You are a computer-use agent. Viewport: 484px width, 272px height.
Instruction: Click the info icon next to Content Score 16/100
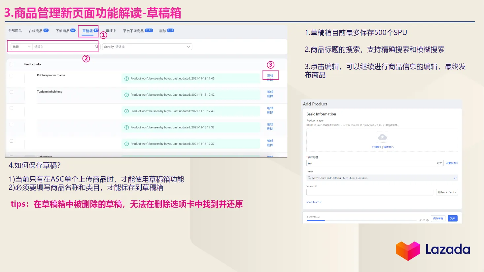coord(428,220)
